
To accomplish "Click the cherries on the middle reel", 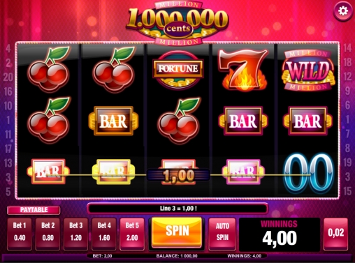I will 179,121.
